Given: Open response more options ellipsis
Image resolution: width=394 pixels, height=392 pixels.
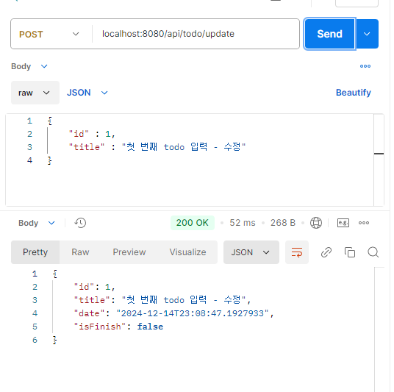Looking at the screenshot, I should tap(364, 223).
